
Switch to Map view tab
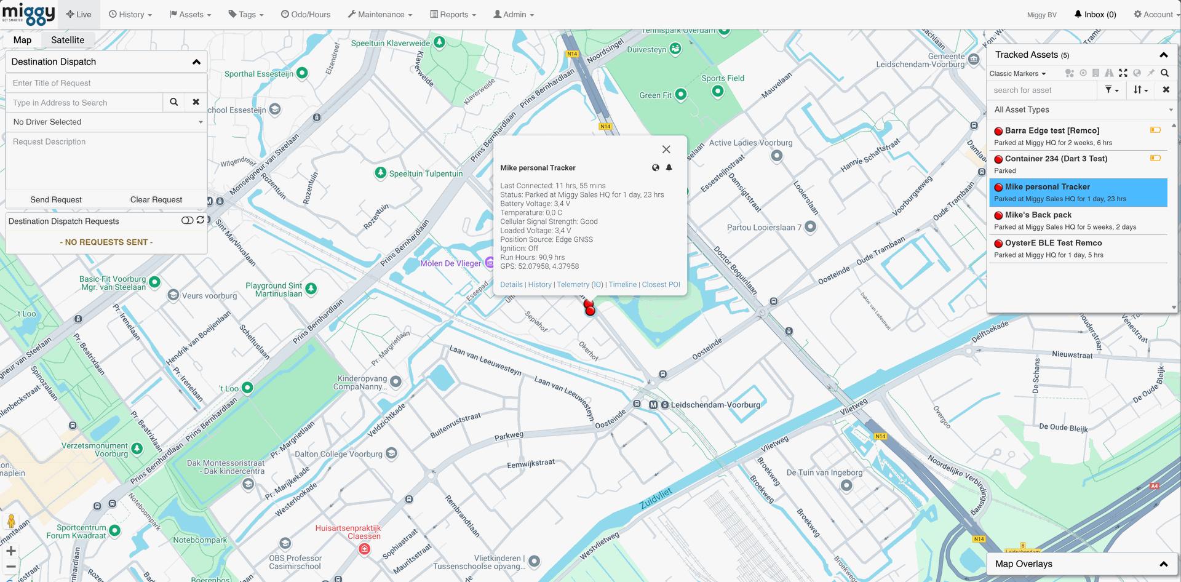[x=22, y=40]
